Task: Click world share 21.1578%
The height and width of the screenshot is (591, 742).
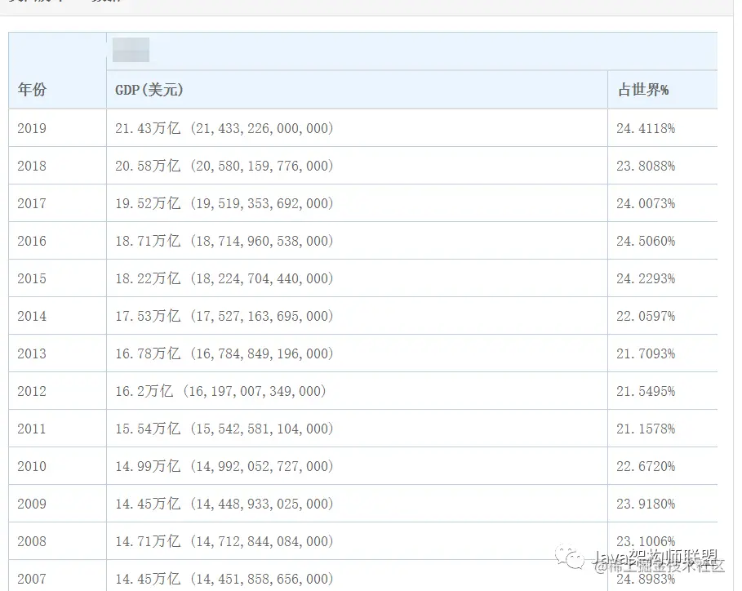Action: coord(646,429)
